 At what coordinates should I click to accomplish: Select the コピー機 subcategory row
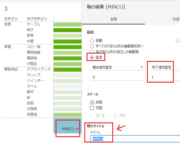tap(33, 47)
